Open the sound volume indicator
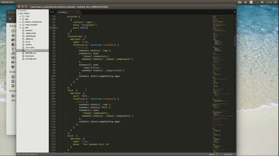 262,2
